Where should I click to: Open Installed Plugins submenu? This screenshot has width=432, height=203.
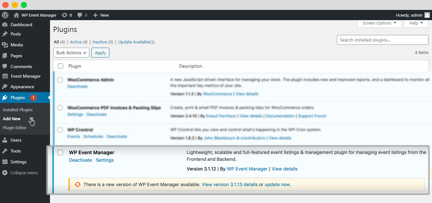[18, 110]
